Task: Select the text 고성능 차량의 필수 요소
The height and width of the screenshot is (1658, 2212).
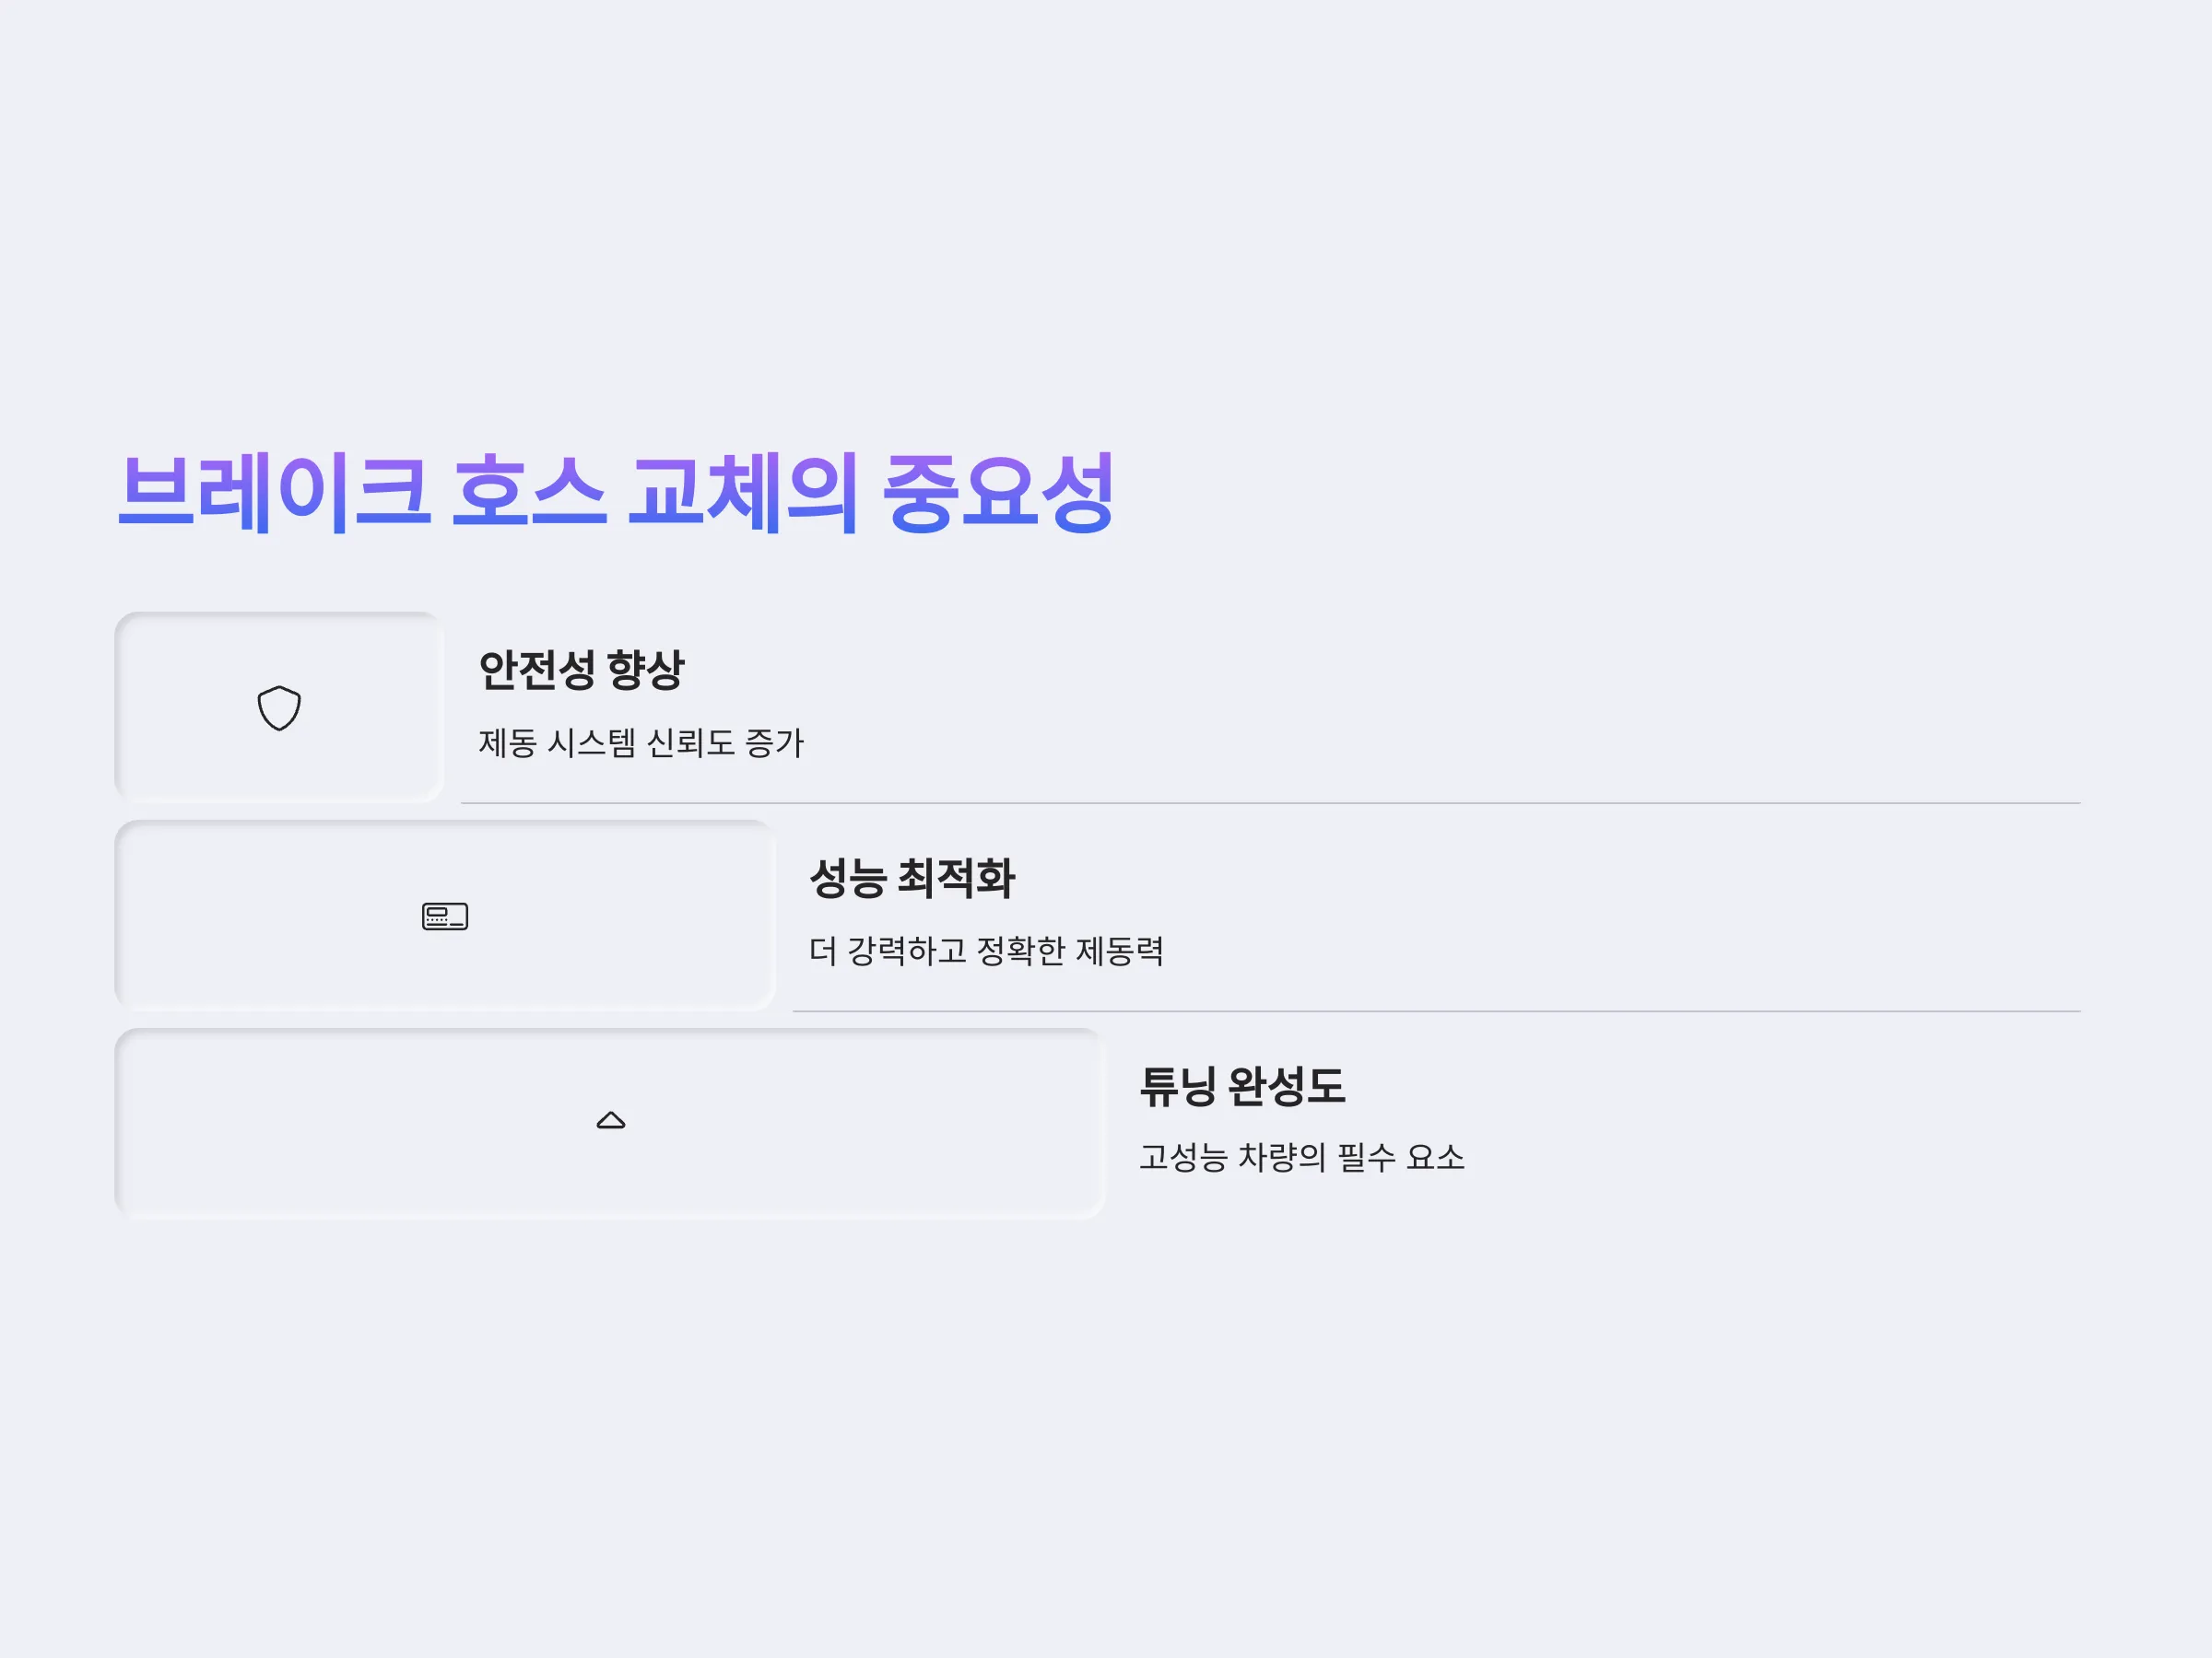Action: click(x=1302, y=1157)
